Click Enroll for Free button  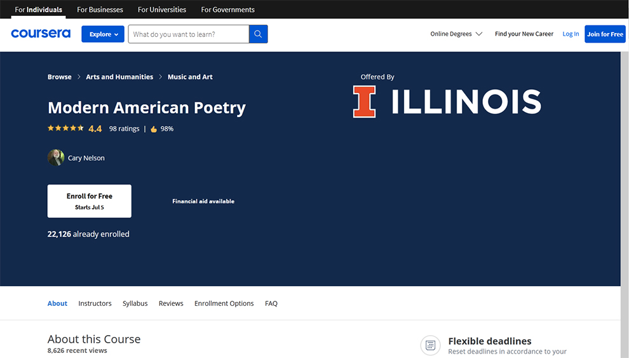click(x=90, y=201)
